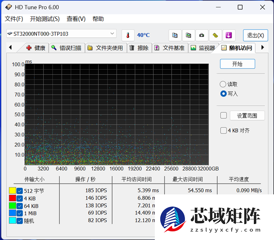Viewport: 274px width, 240px height.
Task: Click the 146 IOPS value
Action: [x=96, y=198]
